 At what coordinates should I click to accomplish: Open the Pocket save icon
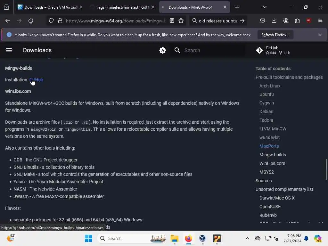tap(263, 20)
